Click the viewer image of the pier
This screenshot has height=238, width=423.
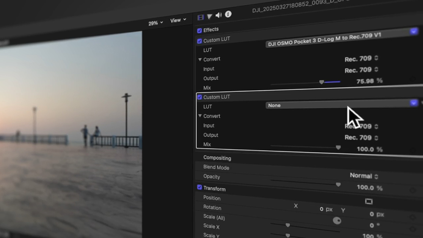pyautogui.click(x=71, y=135)
